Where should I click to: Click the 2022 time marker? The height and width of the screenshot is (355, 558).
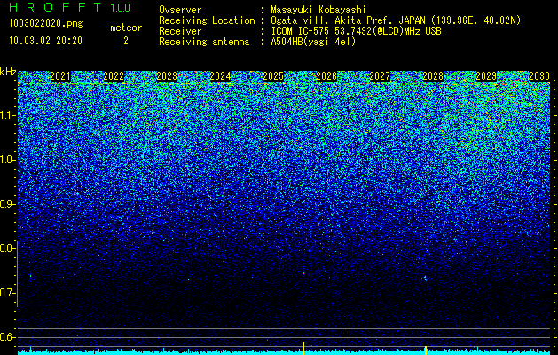pos(114,76)
